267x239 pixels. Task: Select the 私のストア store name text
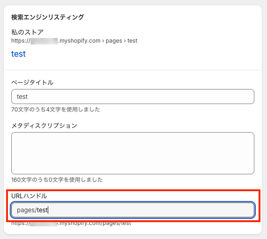[x=28, y=32]
